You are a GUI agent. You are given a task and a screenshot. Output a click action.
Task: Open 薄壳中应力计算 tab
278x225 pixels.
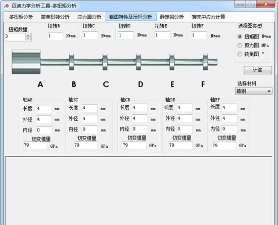tap(208, 17)
